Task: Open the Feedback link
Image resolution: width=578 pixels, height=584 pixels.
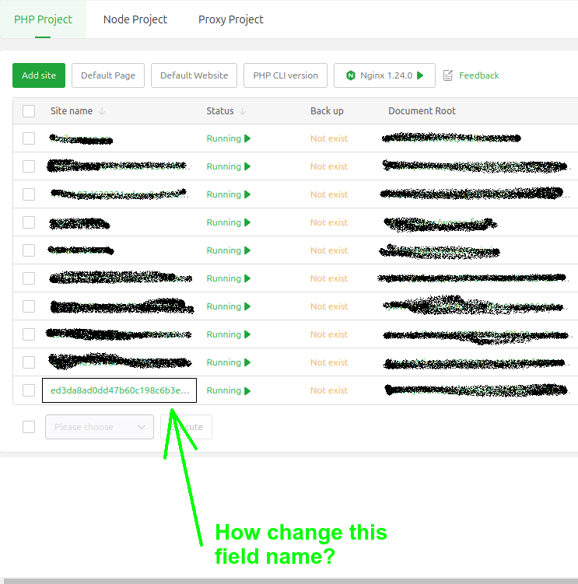Action: [x=479, y=75]
